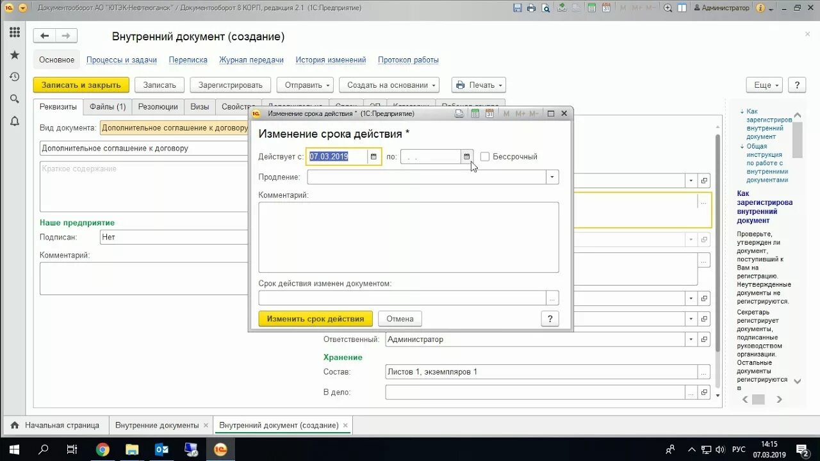
Task: Open the calendar icon in the dialog title bar
Action: (489, 113)
